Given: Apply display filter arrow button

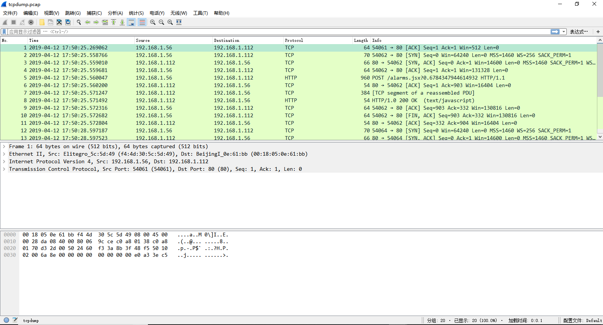Looking at the screenshot, I should coord(555,32).
